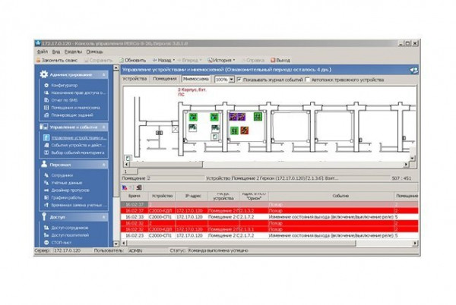
Task: Click the Событие column header in log
Action: click(340, 195)
